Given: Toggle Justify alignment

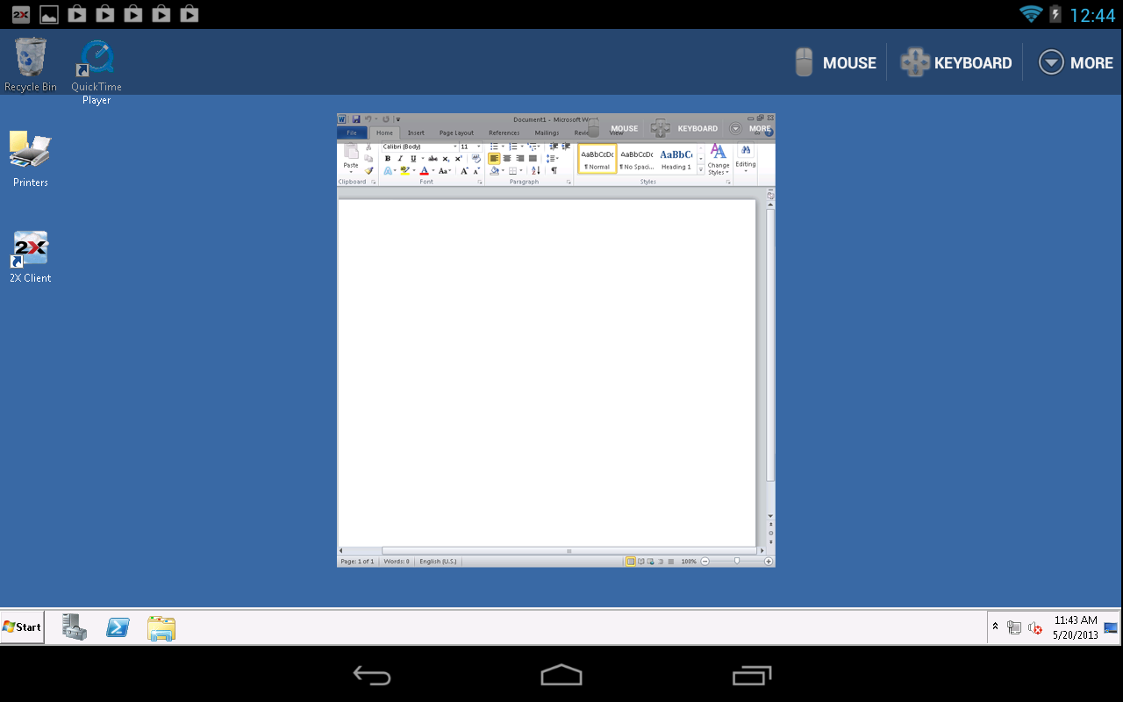Looking at the screenshot, I should [533, 159].
